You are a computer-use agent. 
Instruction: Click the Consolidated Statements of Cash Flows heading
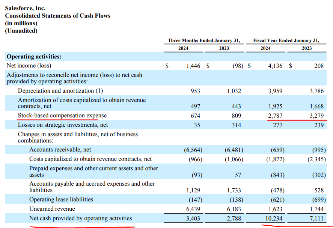coord(57,16)
